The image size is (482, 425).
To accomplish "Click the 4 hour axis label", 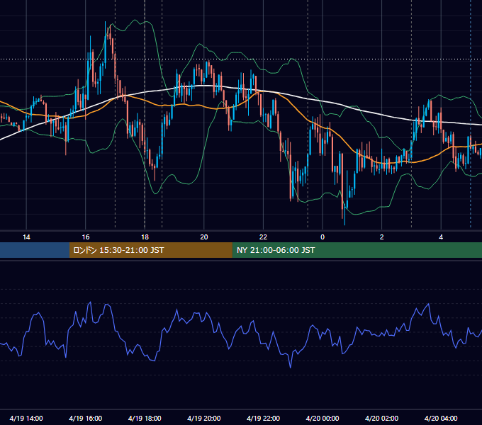I will 441,237.
